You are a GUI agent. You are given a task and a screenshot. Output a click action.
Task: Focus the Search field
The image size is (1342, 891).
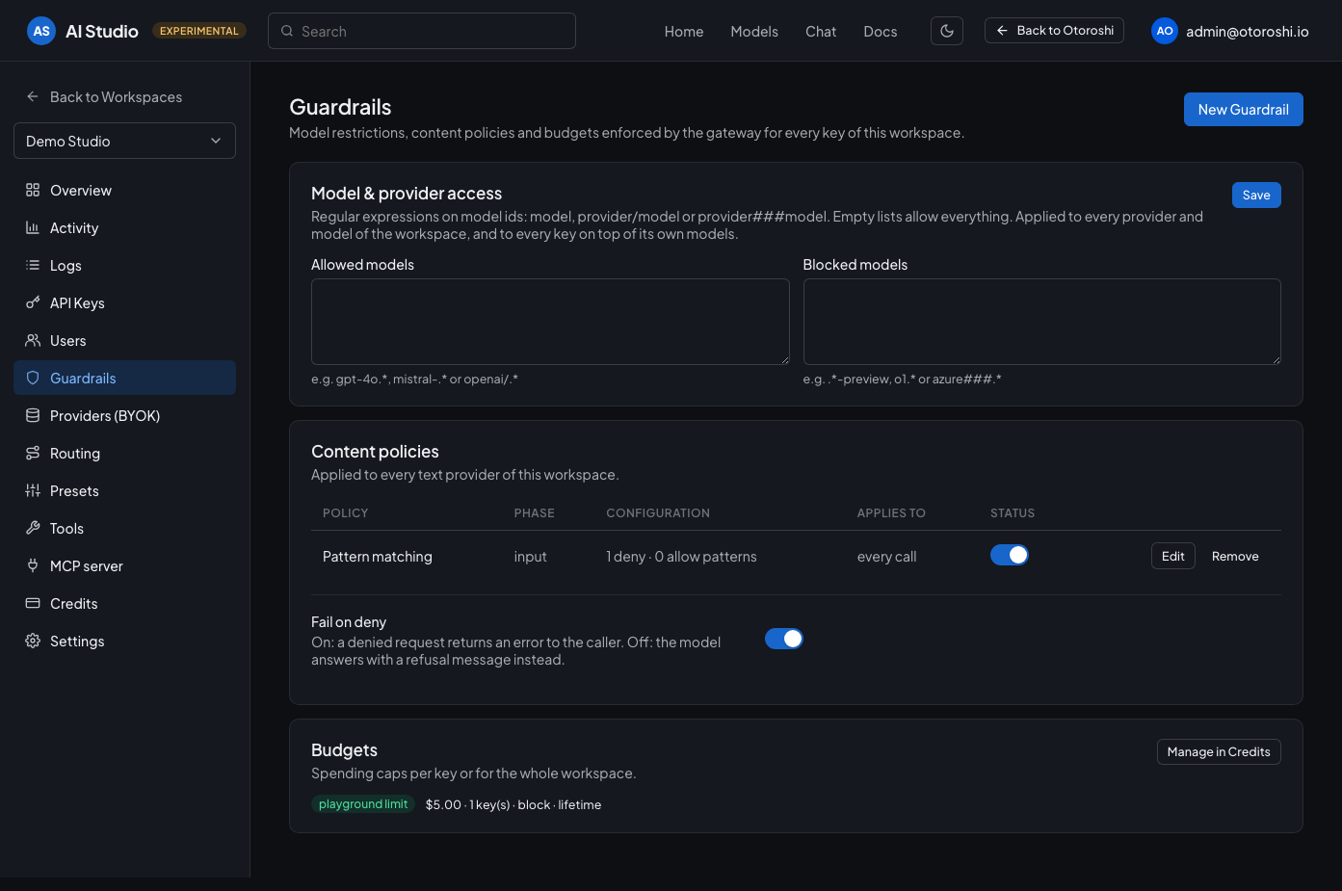coord(422,31)
